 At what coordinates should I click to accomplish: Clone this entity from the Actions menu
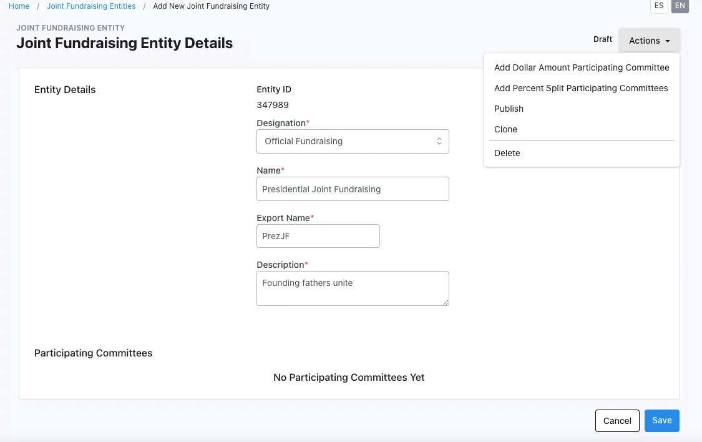pos(505,129)
